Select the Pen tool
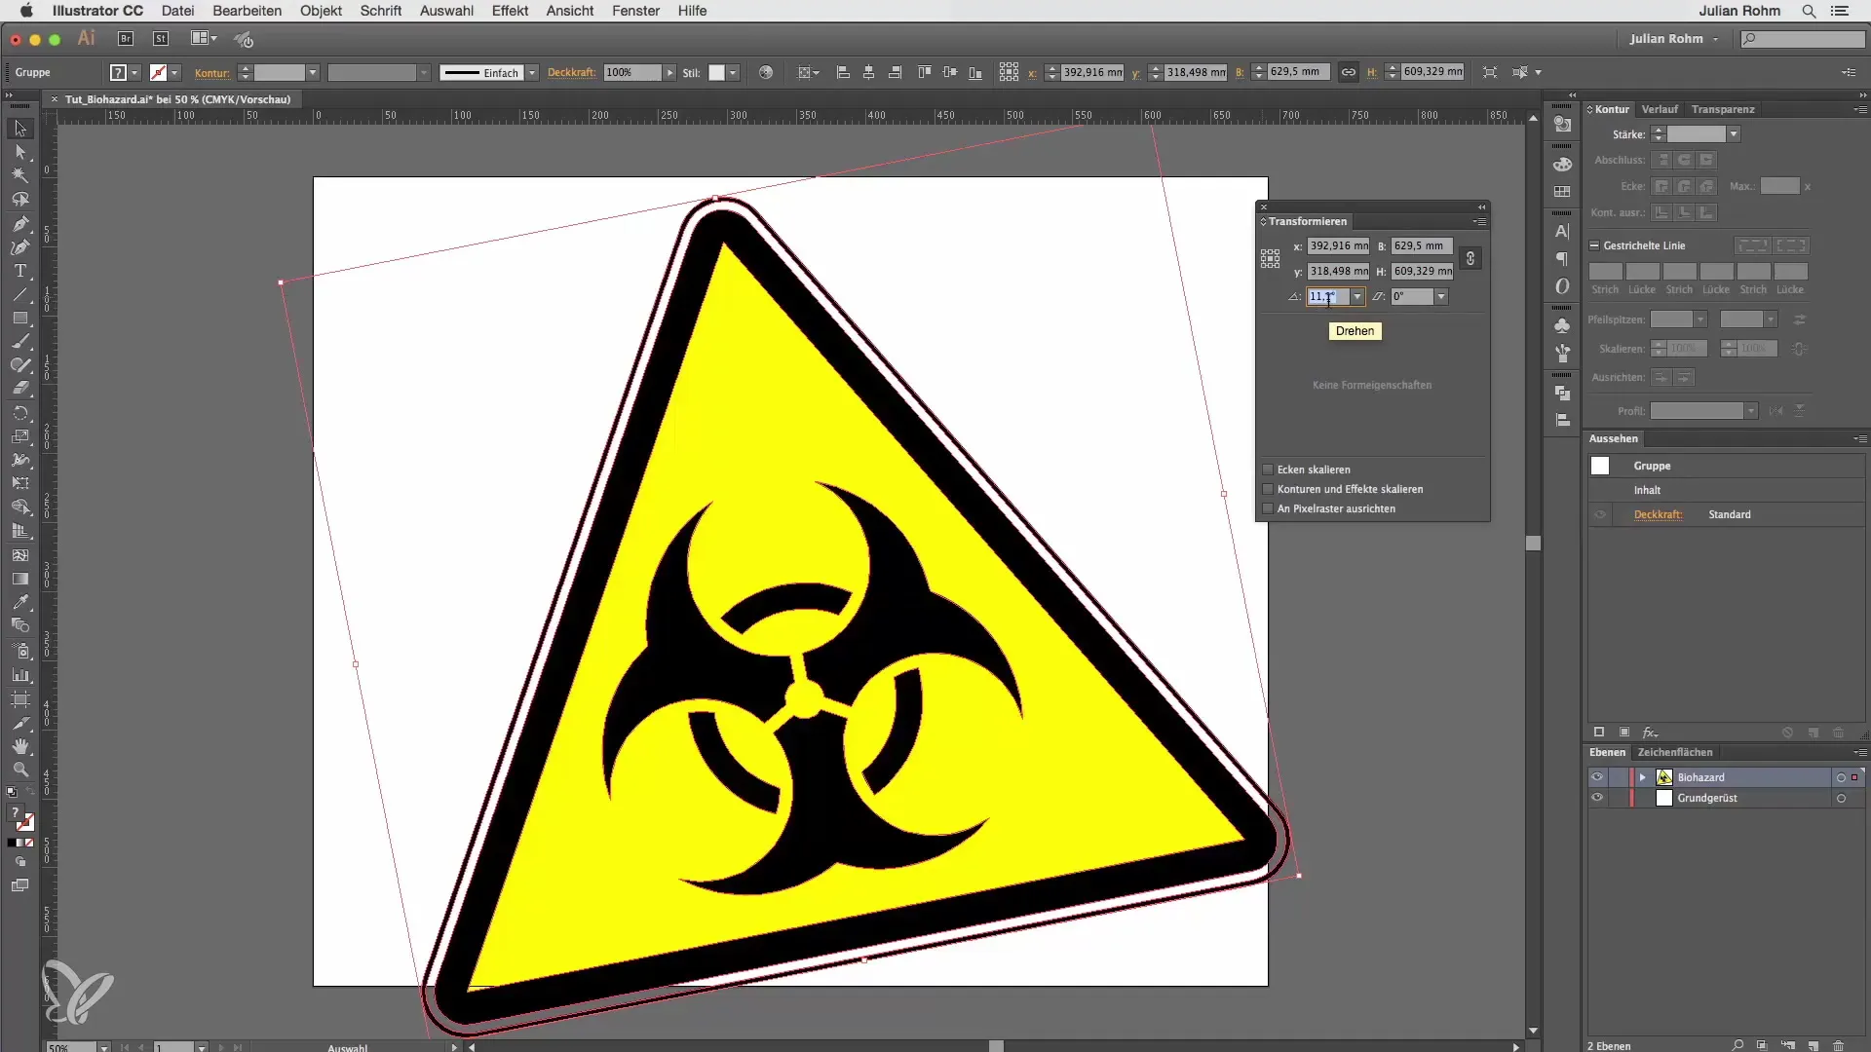Screen dimensions: 1871x1052 click(x=20, y=223)
